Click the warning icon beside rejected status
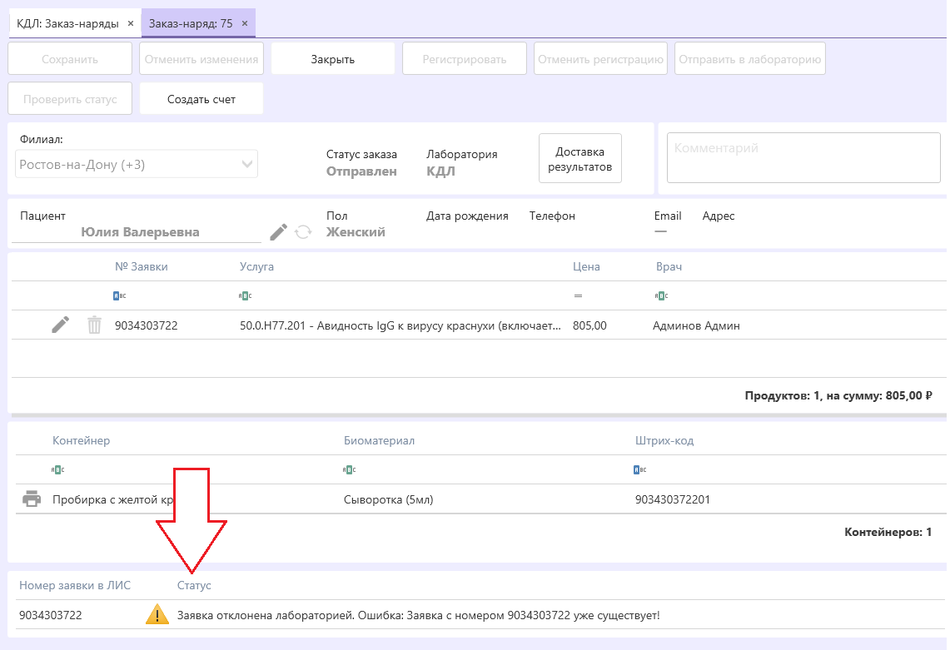 point(157,614)
